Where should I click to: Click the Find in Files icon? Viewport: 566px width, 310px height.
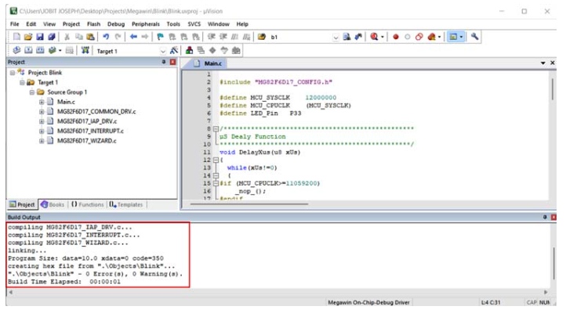tap(262, 37)
